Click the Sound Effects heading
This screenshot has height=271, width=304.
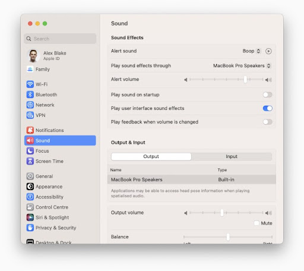127,37
